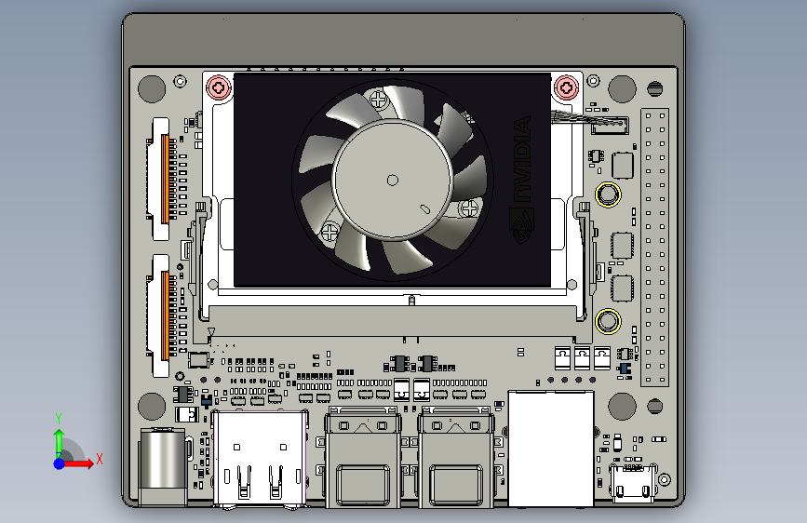807x523 pixels.
Task: Click the red X axis arrow on the triad
Action: (79, 463)
